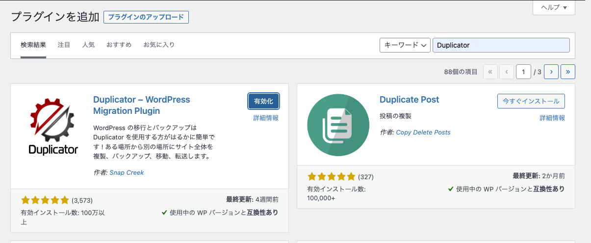Go to the next results page
Viewport: 591px width, 243px height.
click(551, 72)
